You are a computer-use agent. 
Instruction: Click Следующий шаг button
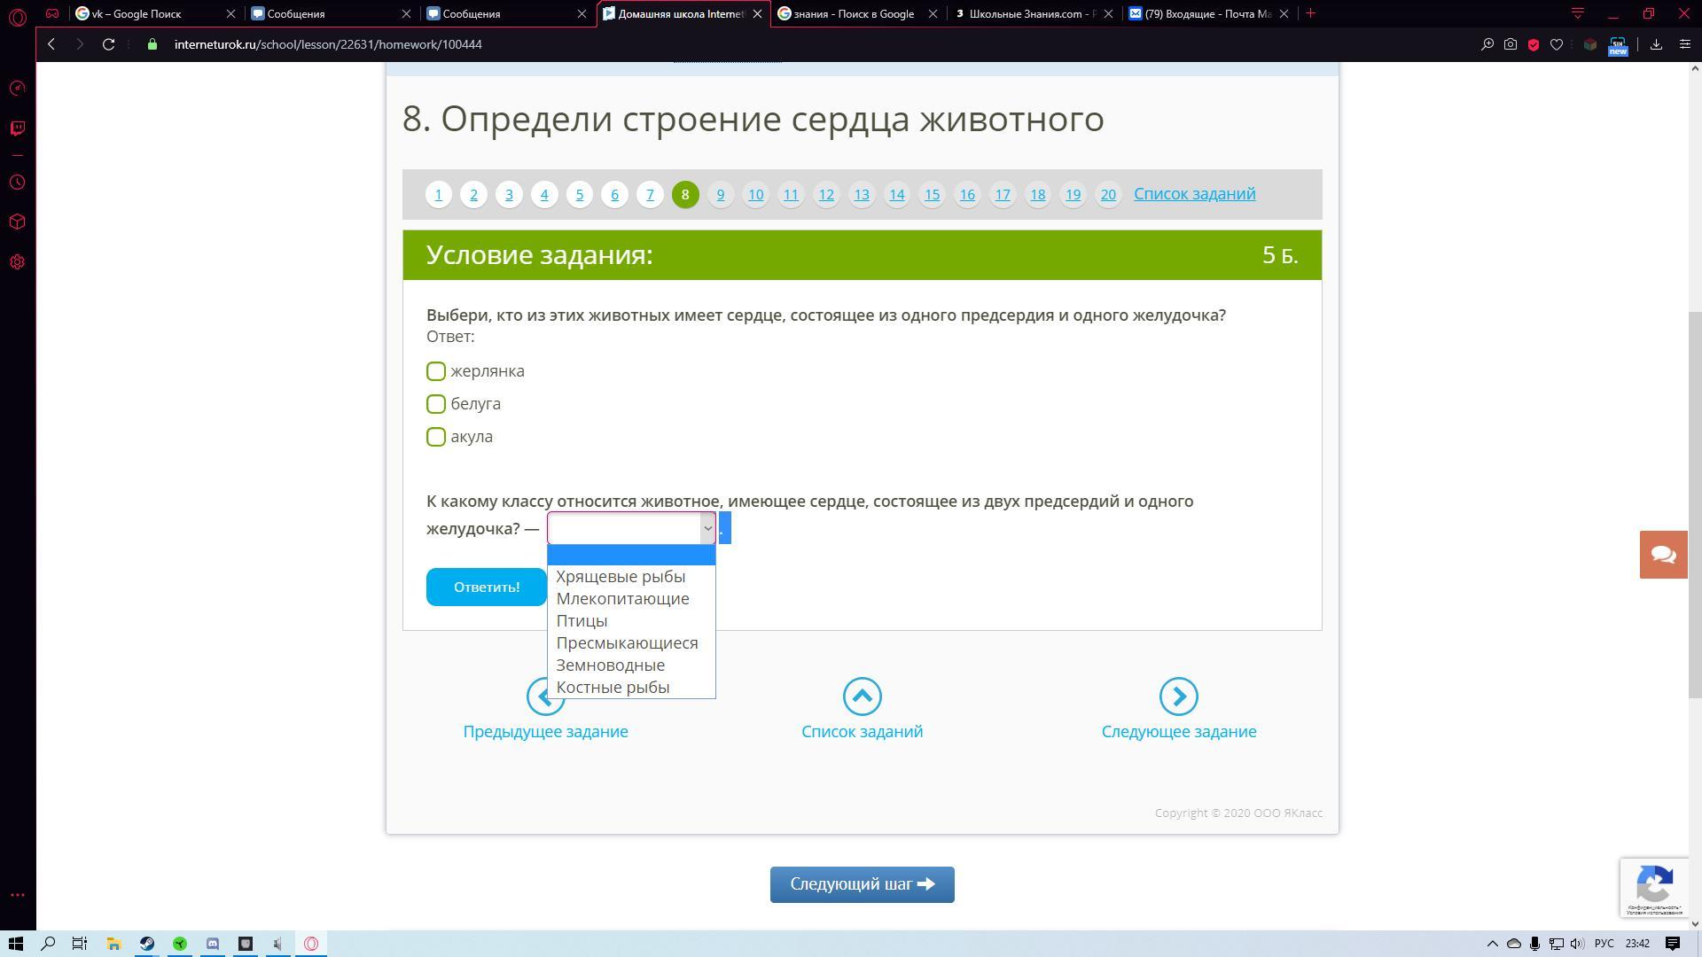coord(862,884)
